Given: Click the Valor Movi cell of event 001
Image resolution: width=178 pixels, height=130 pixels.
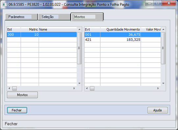Looking at the screenshot, I should [x=151, y=35].
